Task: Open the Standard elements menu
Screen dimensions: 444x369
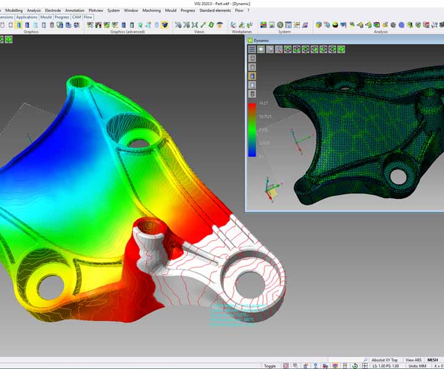Action: (215, 10)
